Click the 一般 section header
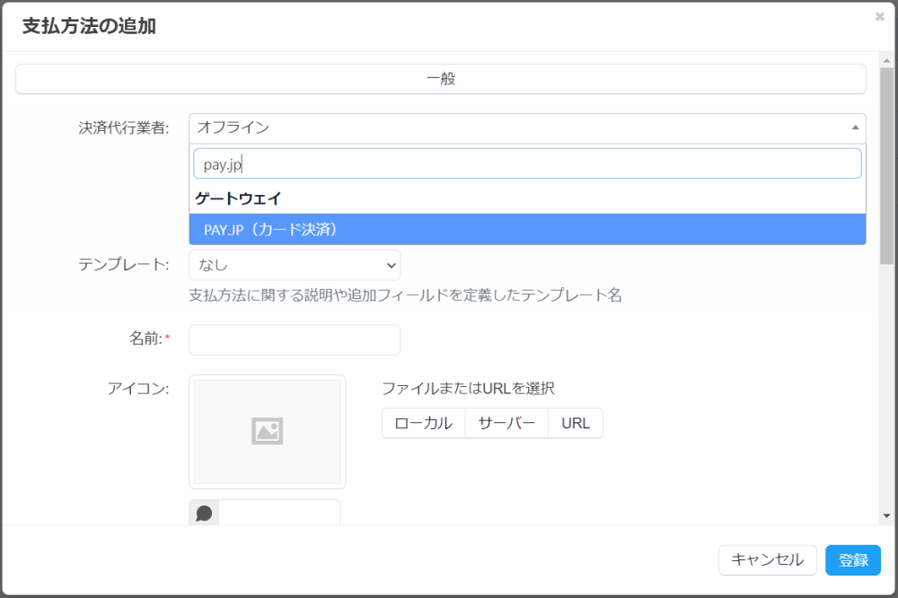 441,79
